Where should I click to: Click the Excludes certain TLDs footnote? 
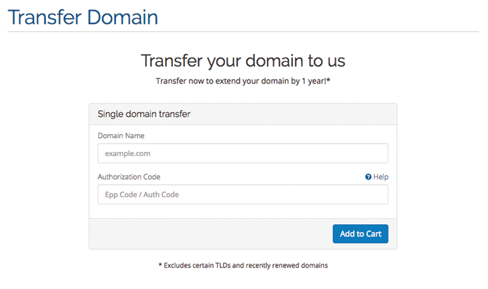pyautogui.click(x=243, y=265)
